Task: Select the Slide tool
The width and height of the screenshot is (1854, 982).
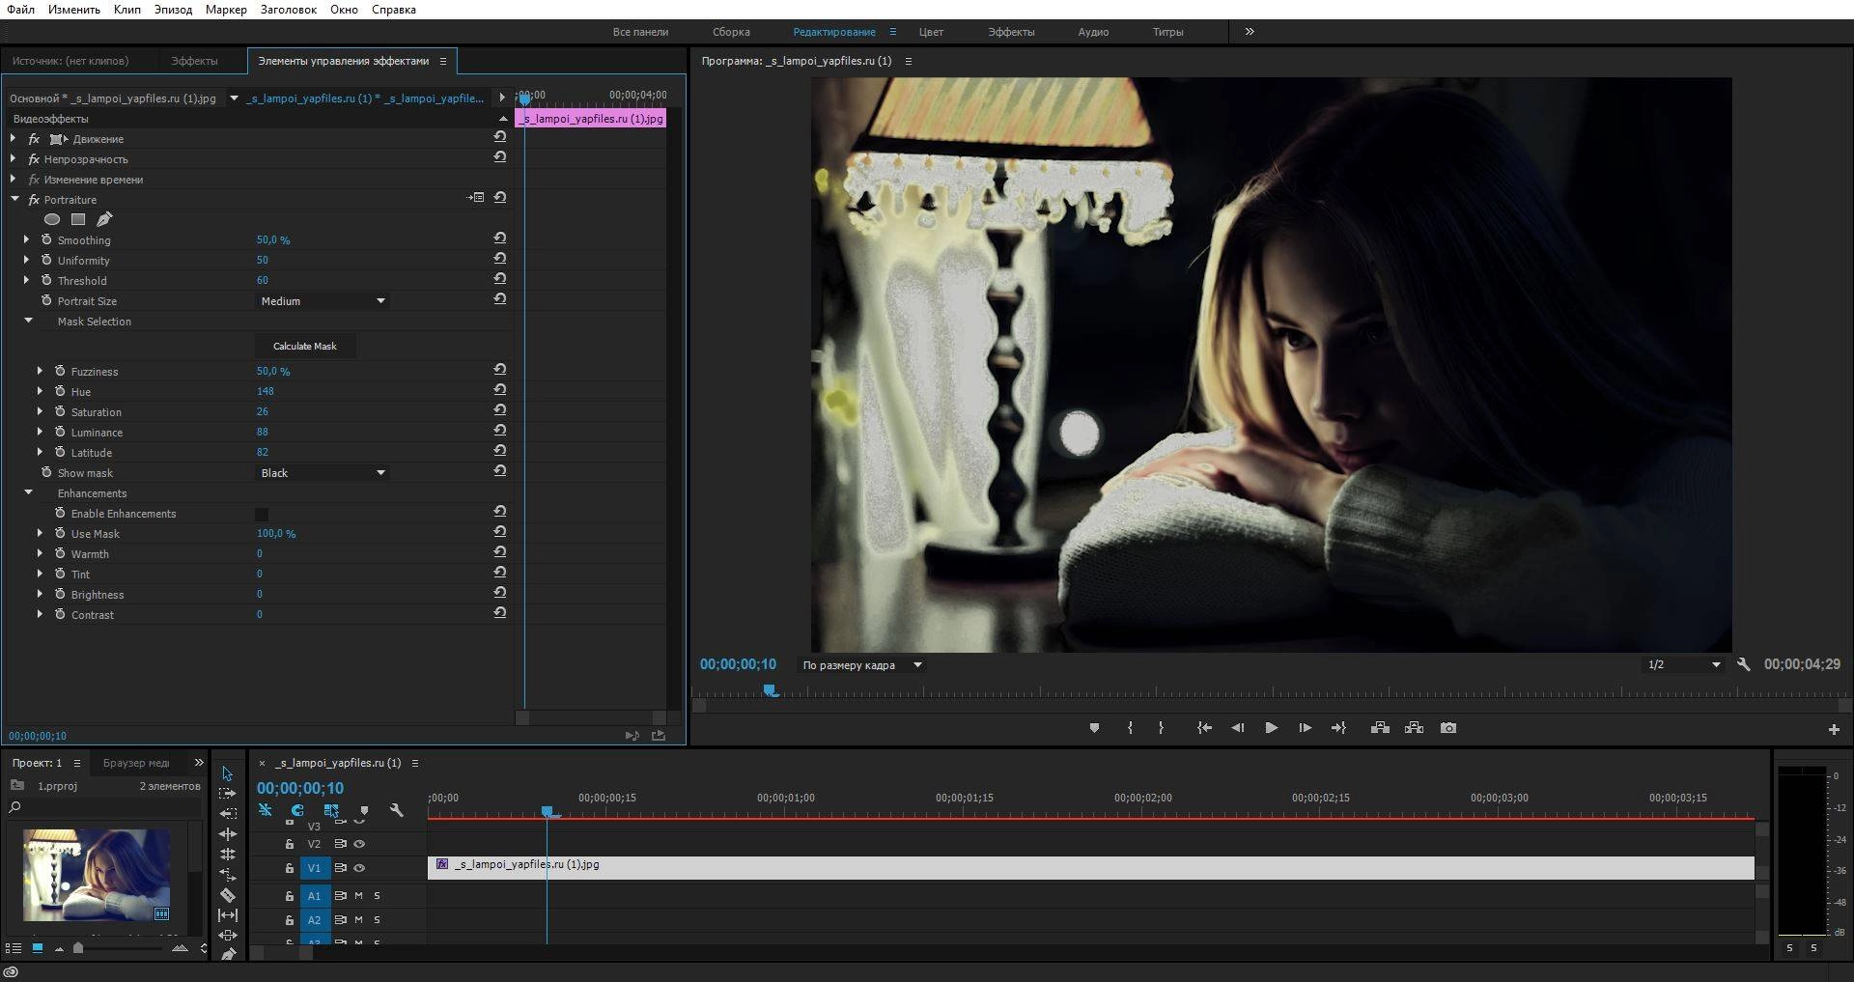Action: (x=228, y=936)
